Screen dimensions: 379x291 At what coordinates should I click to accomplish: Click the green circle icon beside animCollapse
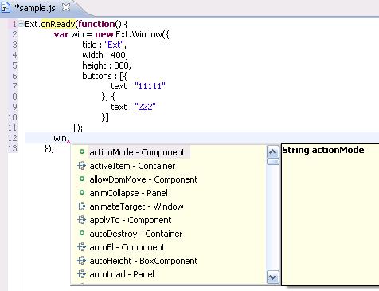82,192
